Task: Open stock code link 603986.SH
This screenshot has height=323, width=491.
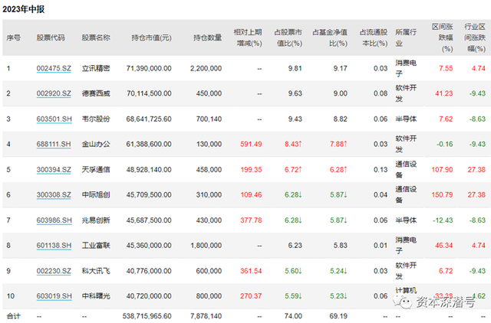Action: 54,220
